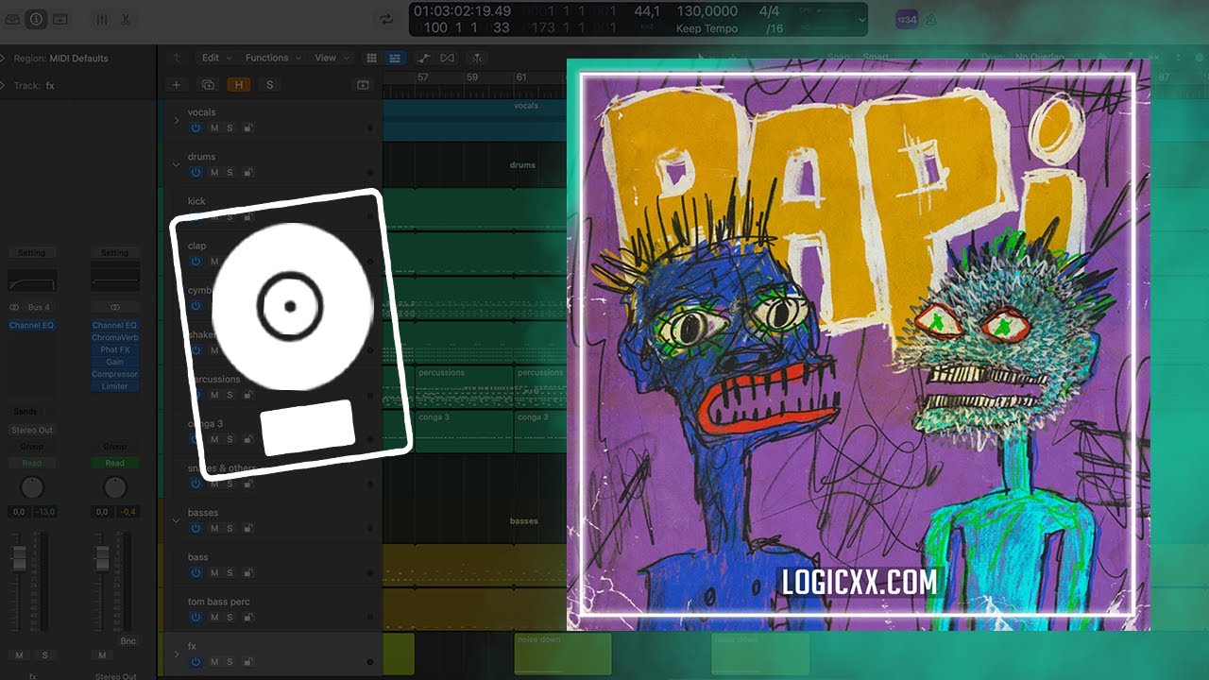
Task: Mute the vocals track
Action: pyautogui.click(x=214, y=127)
